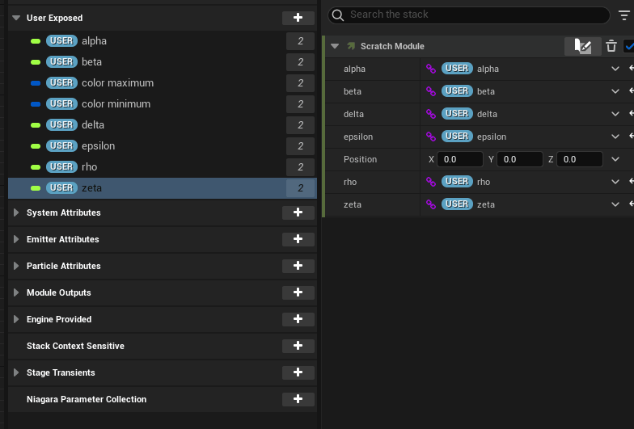This screenshot has height=429, width=634.
Task: Click the Stack Context Sensitive category header
Action: click(75, 346)
